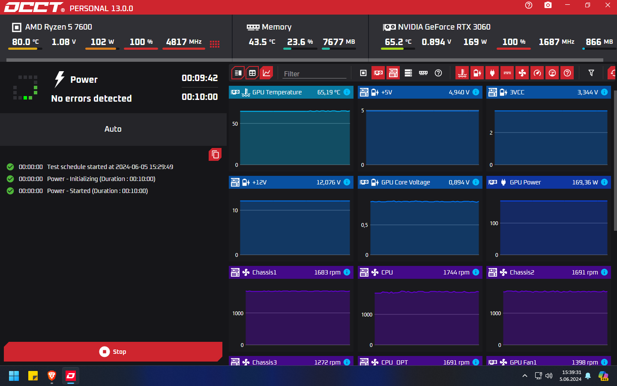This screenshot has width=617, height=386.
Task: Open info for +12V graph
Action: pos(347,182)
